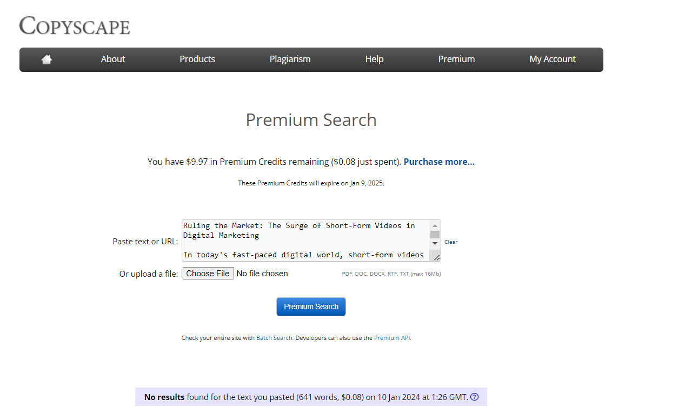685x420 pixels.
Task: Click the No results message text
Action: click(306, 397)
